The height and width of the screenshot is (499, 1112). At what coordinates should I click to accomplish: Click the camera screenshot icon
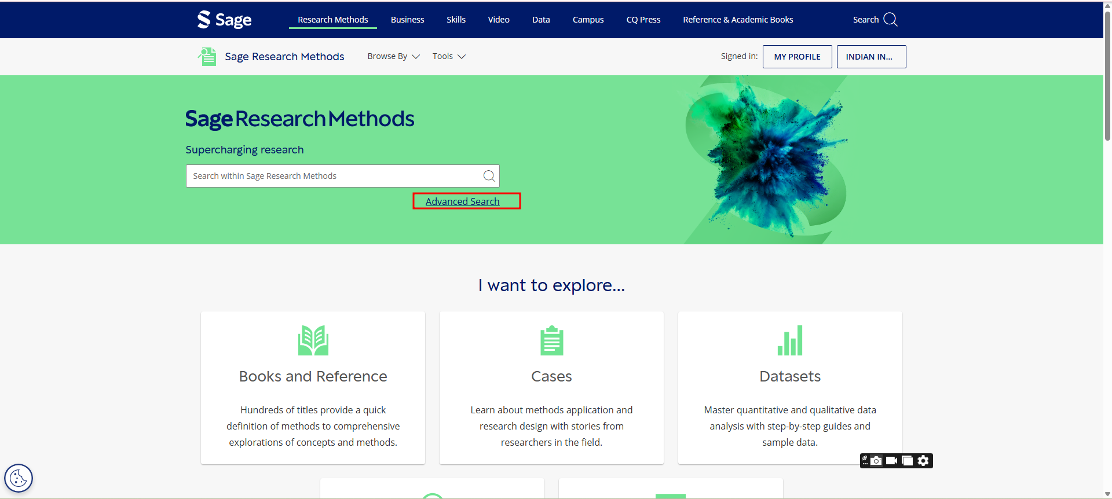pos(876,461)
